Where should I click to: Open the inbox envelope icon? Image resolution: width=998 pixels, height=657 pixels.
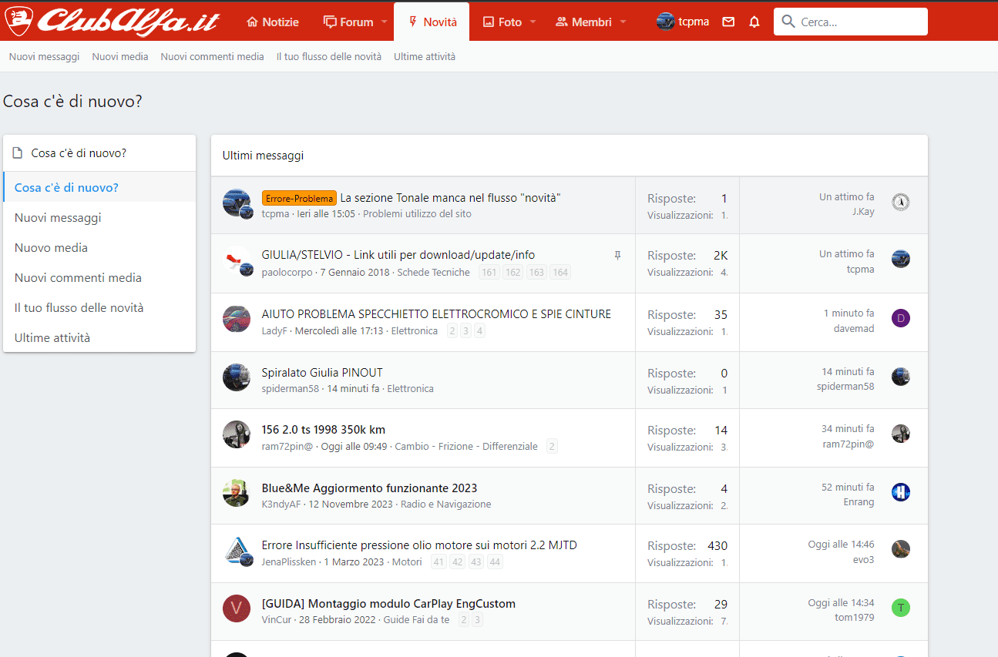[x=728, y=22]
